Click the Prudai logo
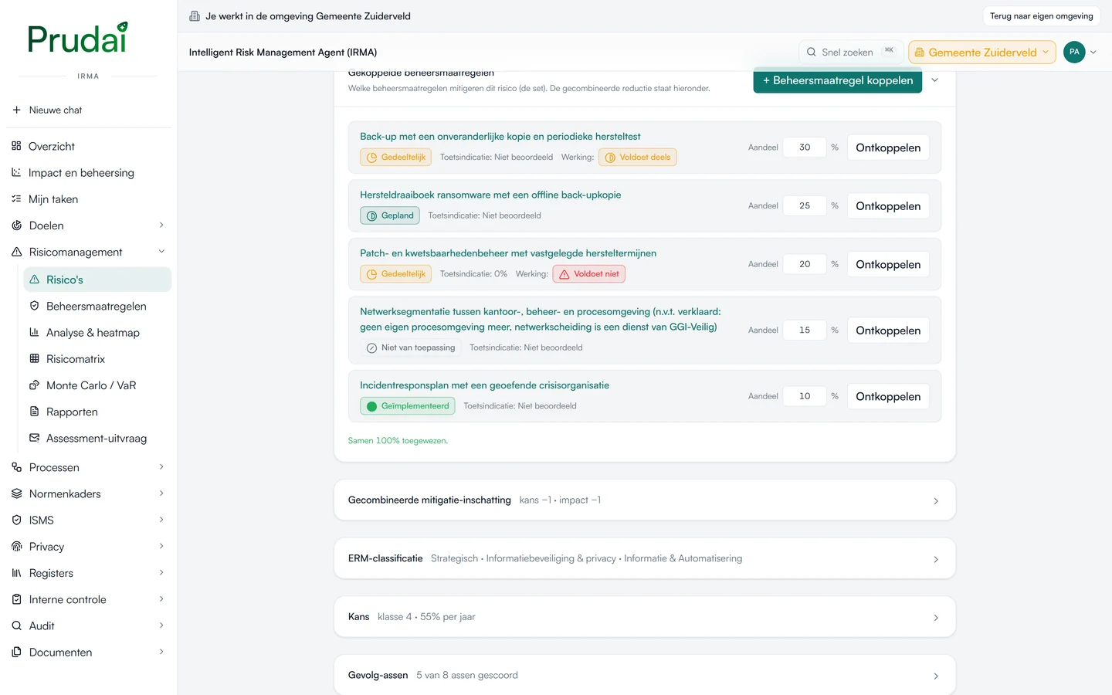This screenshot has height=695, width=1112. [77, 38]
